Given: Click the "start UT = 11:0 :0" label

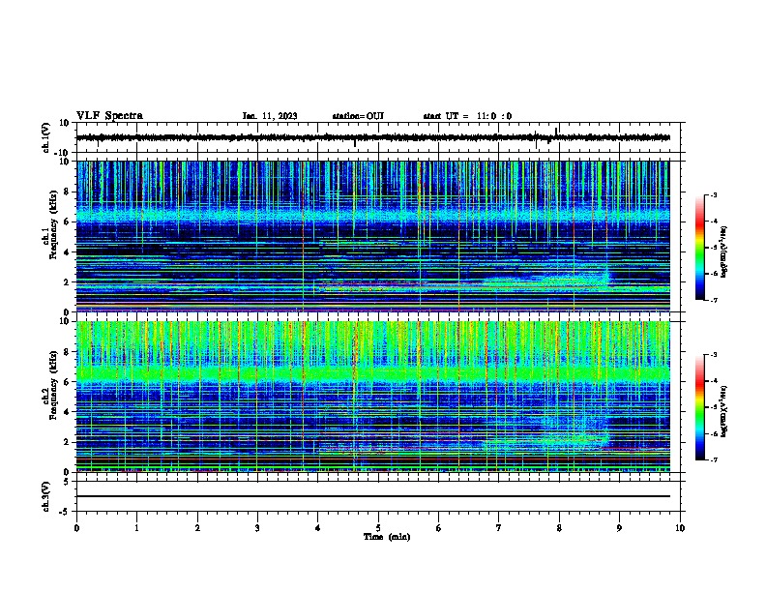Looking at the screenshot, I should [x=467, y=116].
